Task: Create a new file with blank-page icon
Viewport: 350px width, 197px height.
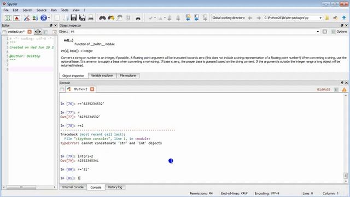Action: pyautogui.click(x=57, y=18)
